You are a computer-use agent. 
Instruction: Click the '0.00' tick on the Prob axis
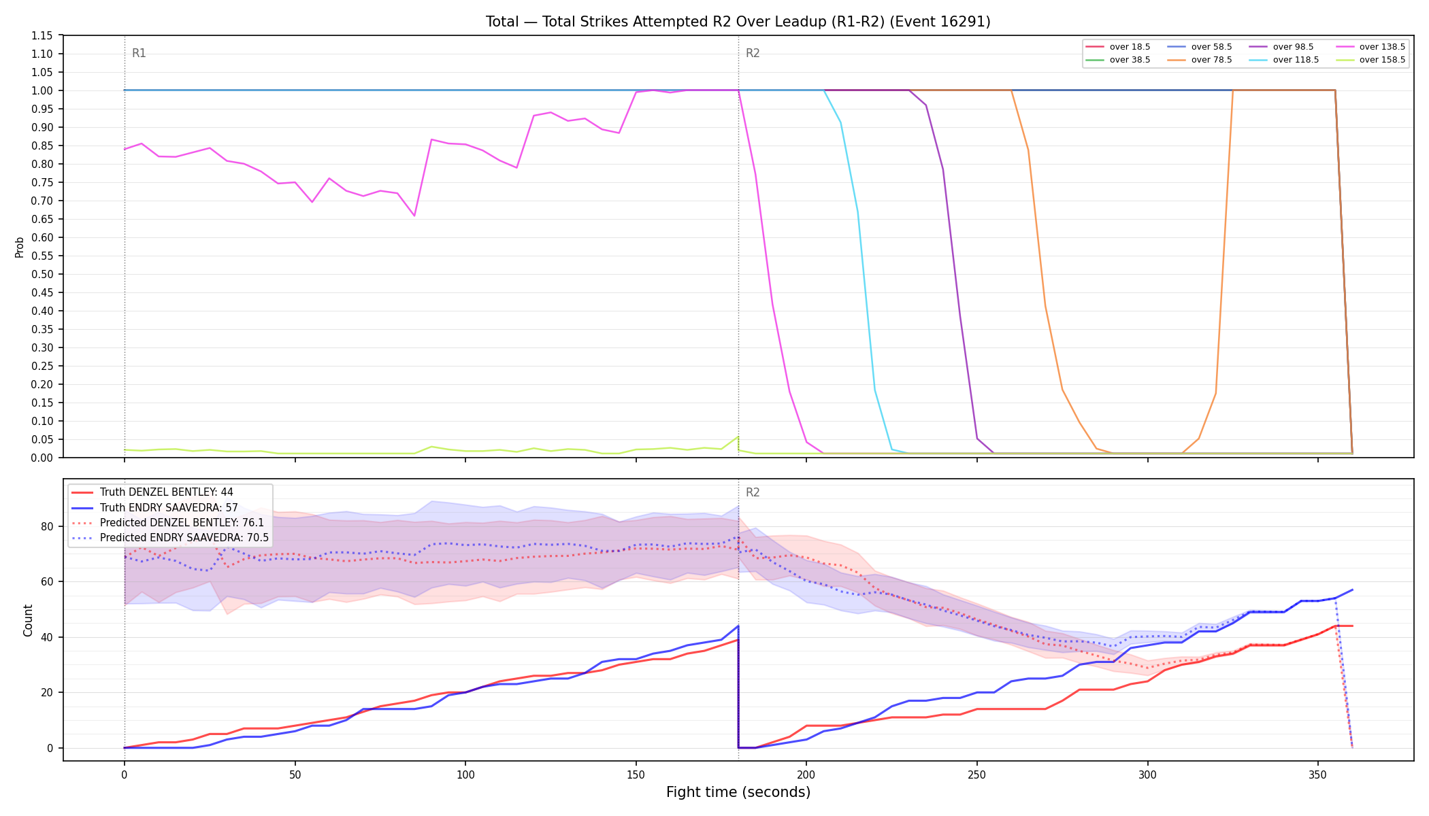tap(42, 458)
